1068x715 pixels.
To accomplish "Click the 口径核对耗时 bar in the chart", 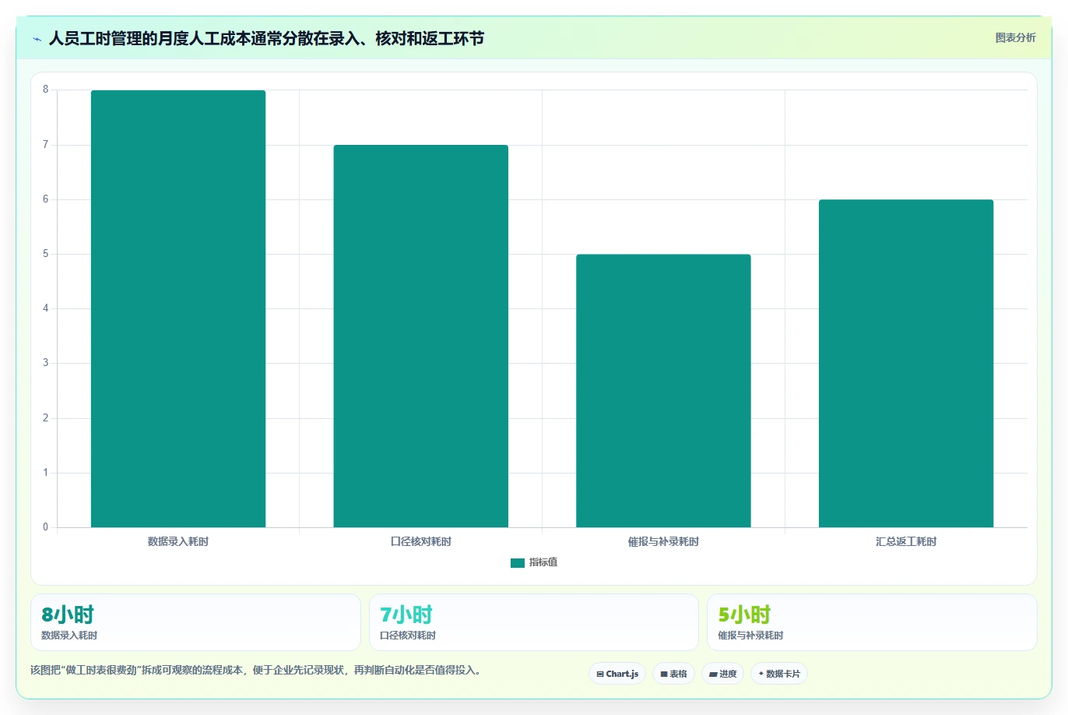I will click(x=421, y=336).
